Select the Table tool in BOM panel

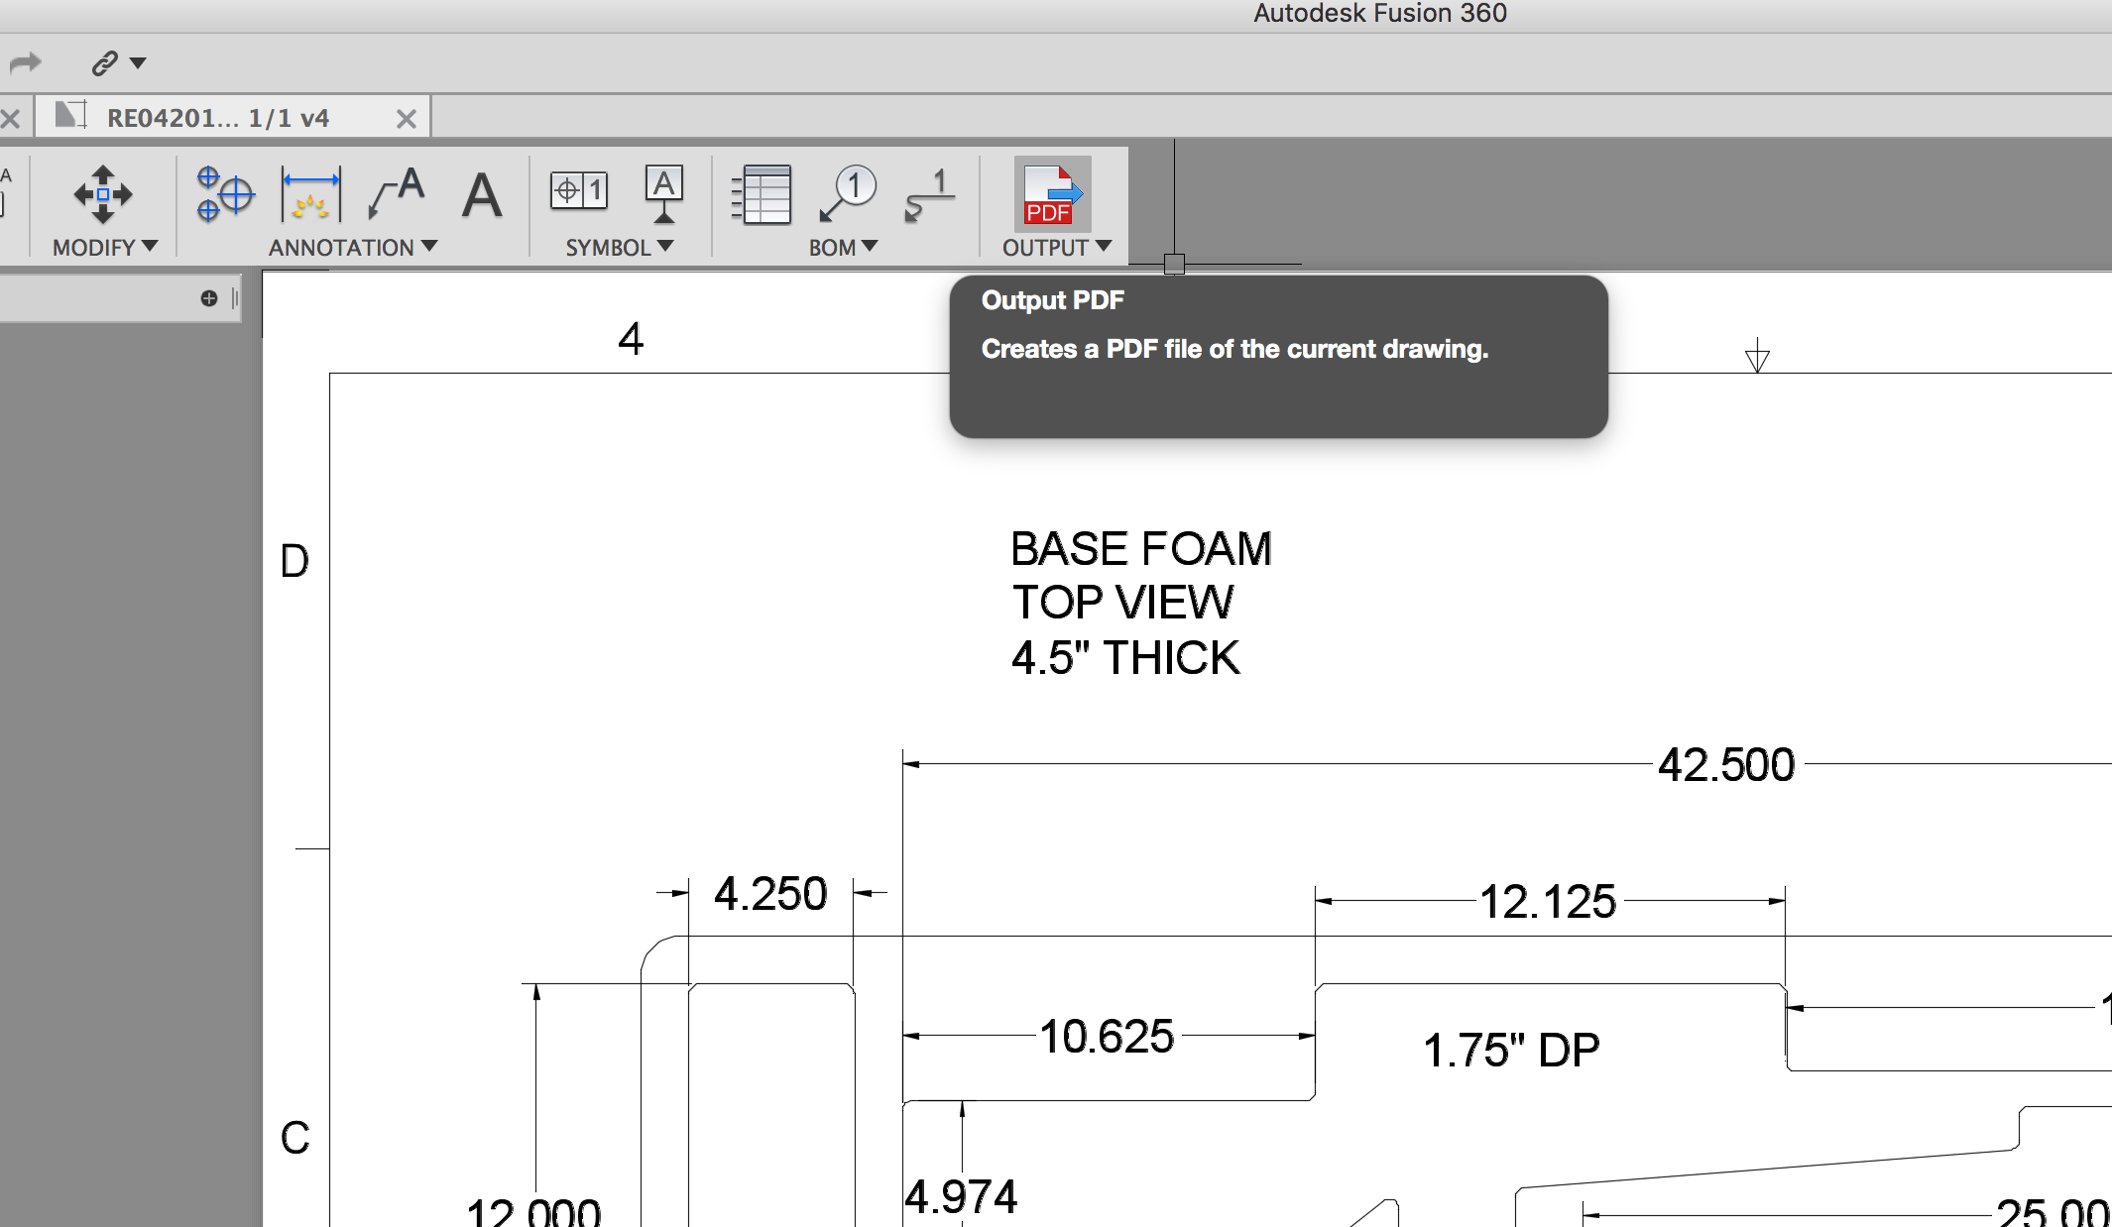pyautogui.click(x=761, y=195)
